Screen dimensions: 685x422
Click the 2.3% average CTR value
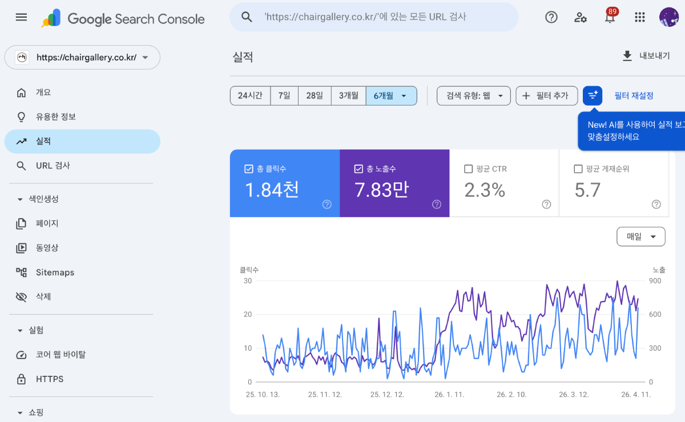click(485, 190)
